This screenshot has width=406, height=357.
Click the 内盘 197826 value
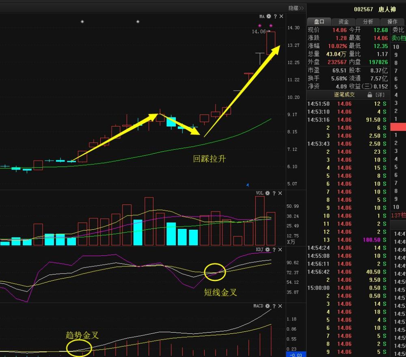pyautogui.click(x=378, y=62)
